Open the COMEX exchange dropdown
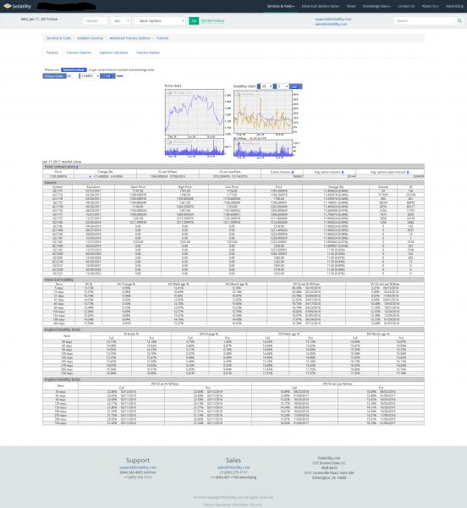 point(90,76)
